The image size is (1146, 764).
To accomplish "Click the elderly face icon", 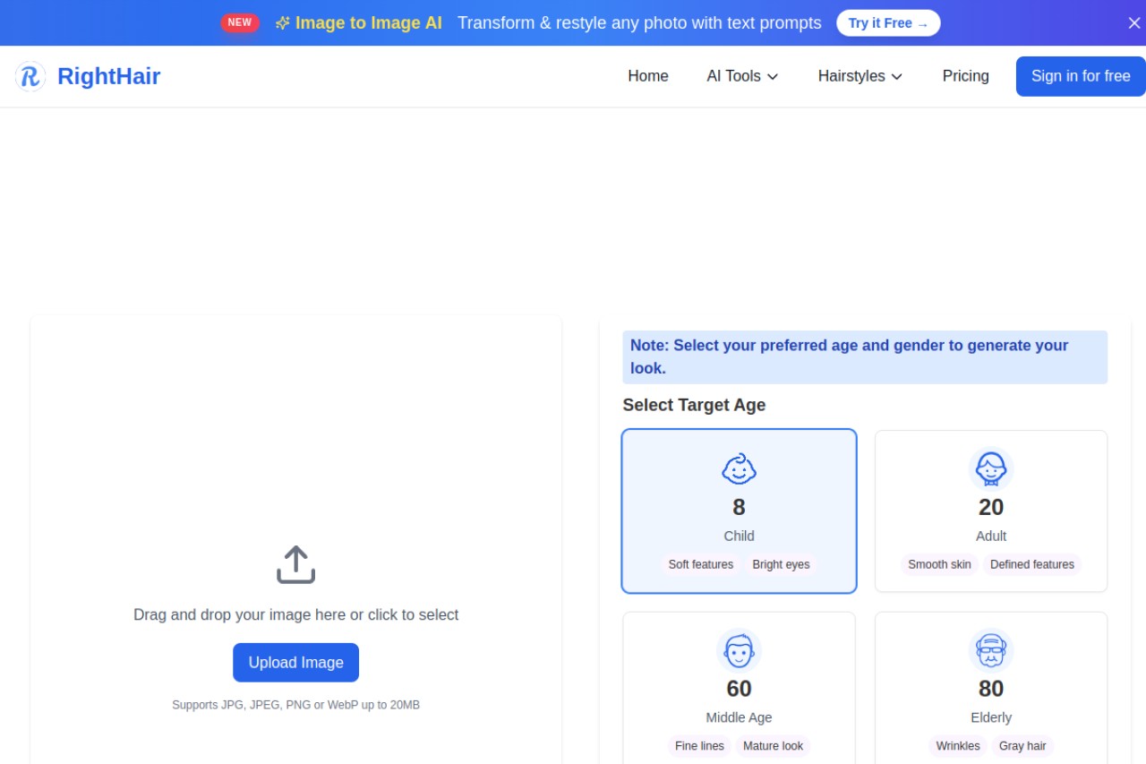I will [991, 650].
